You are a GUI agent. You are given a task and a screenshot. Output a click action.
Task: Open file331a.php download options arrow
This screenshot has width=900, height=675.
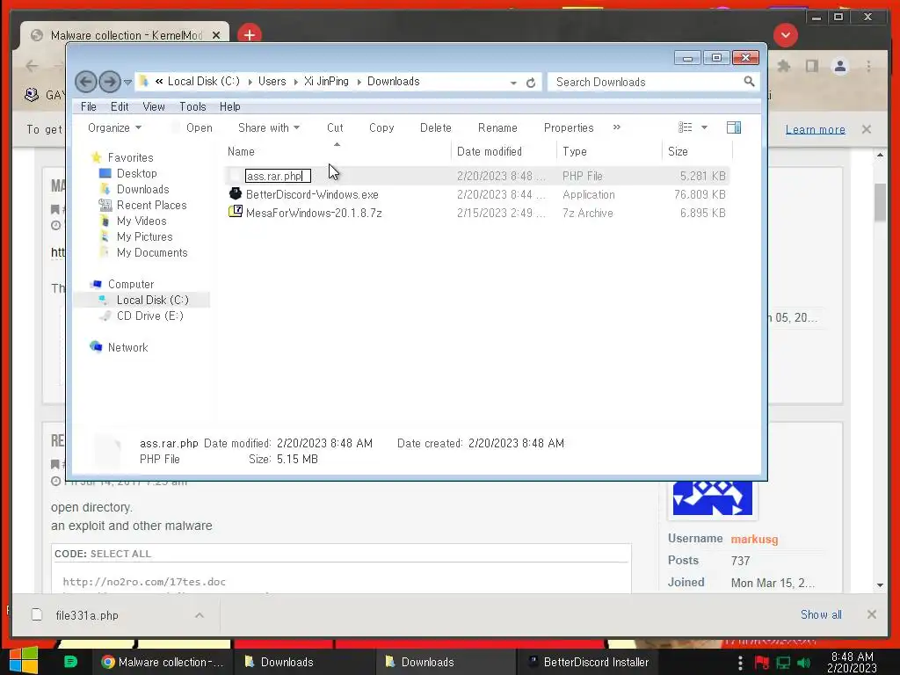click(200, 615)
